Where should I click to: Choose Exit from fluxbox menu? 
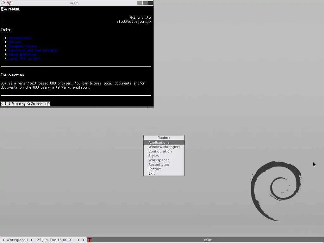coord(164,173)
